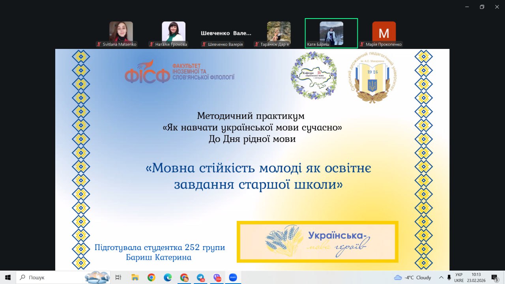
Task: Launch Google Chrome from the taskbar
Action: 151,277
